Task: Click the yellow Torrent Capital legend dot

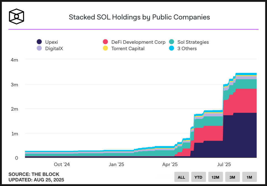Action: pos(105,48)
